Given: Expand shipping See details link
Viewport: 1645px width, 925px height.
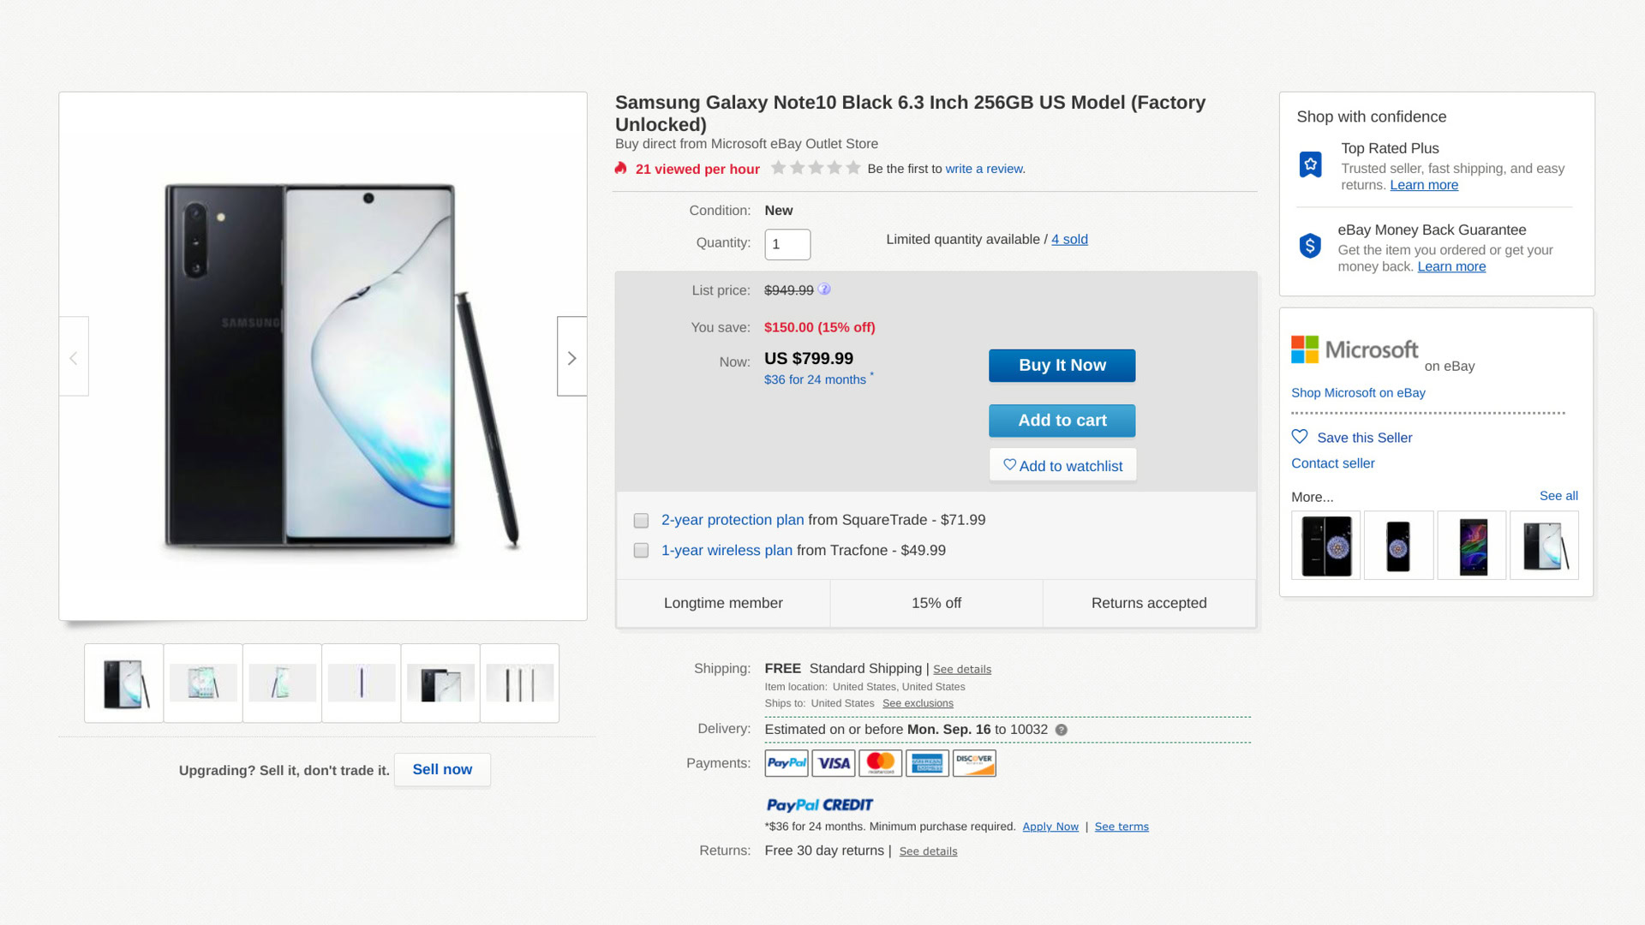Looking at the screenshot, I should pyautogui.click(x=961, y=670).
